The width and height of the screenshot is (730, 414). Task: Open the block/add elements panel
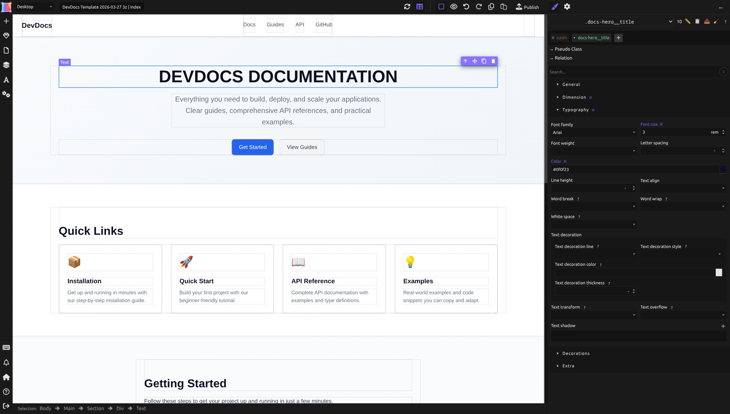[x=6, y=21]
